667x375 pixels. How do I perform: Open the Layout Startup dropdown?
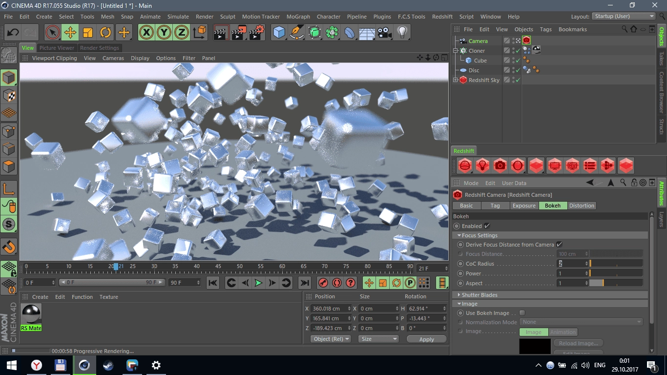(x=624, y=16)
